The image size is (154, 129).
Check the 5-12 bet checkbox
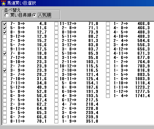click(5, 87)
